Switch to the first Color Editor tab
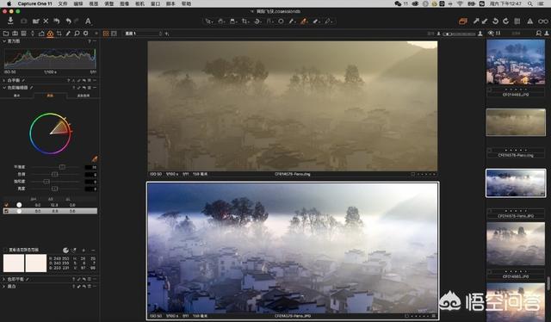 (x=17, y=96)
